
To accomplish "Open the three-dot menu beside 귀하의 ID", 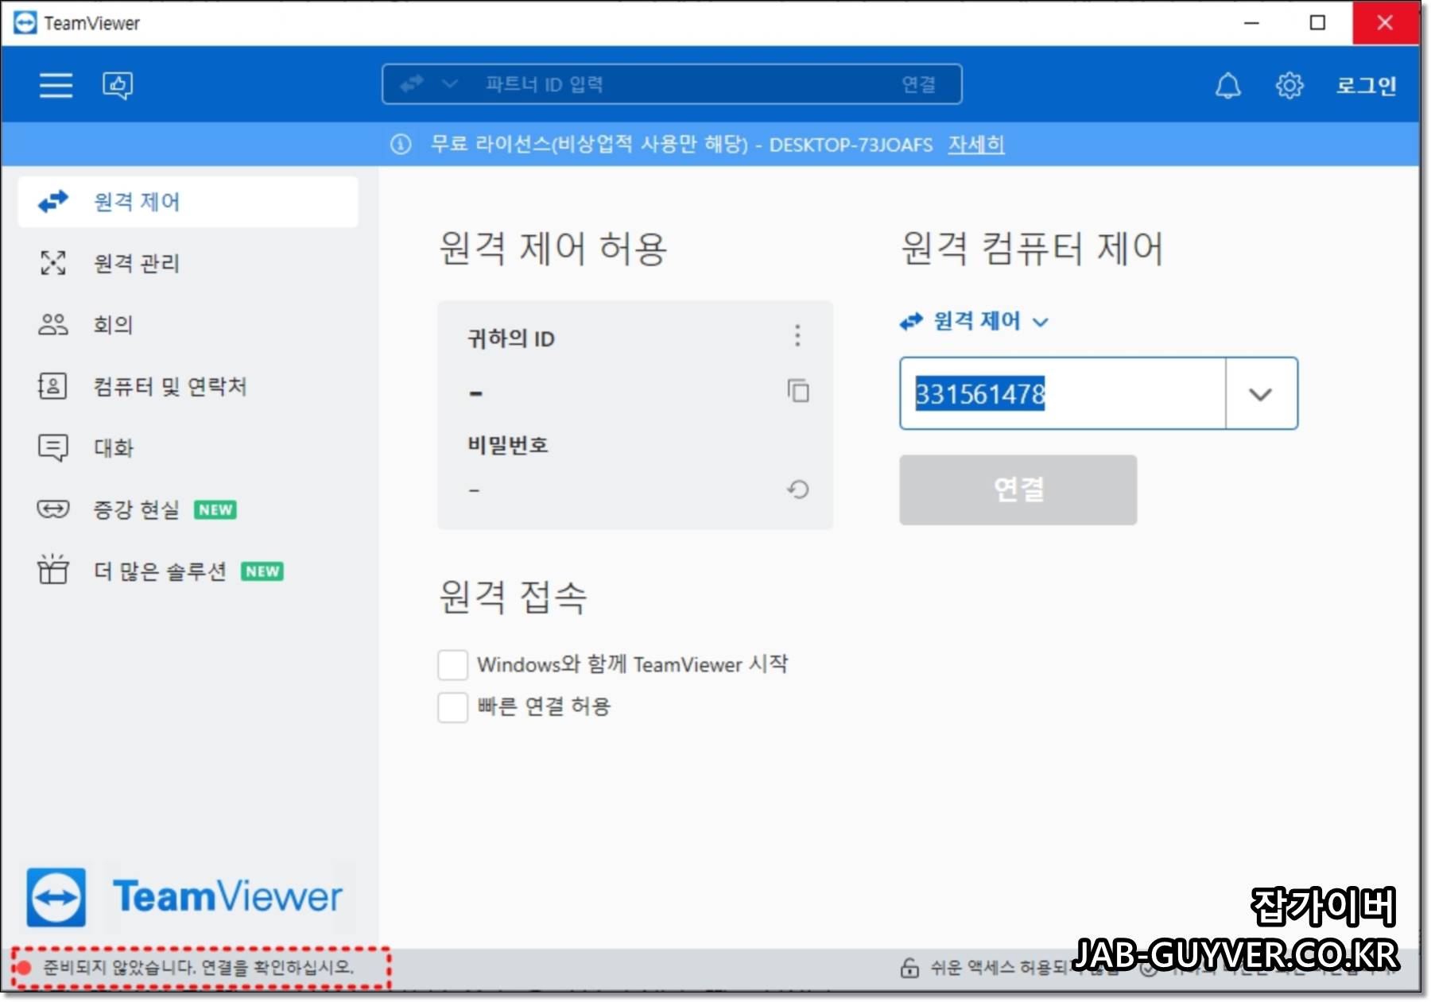I will tap(797, 335).
